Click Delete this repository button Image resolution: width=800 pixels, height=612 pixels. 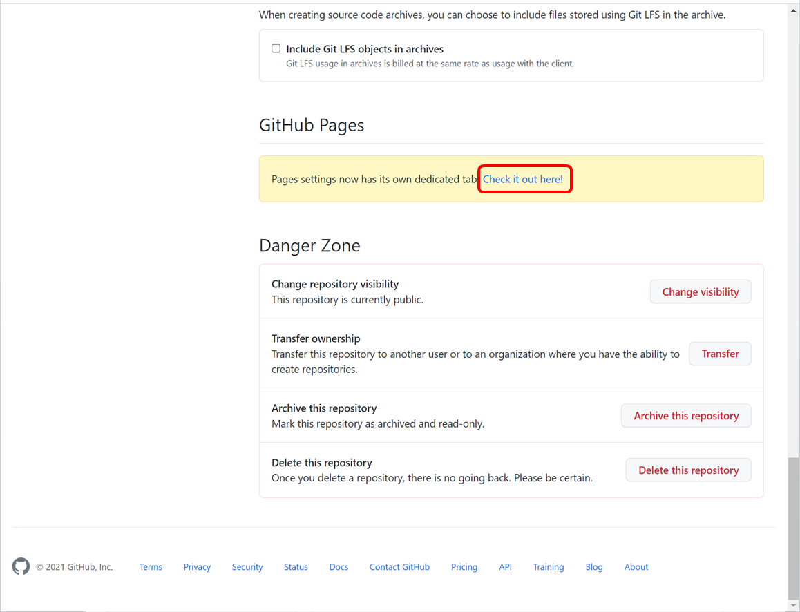(688, 470)
